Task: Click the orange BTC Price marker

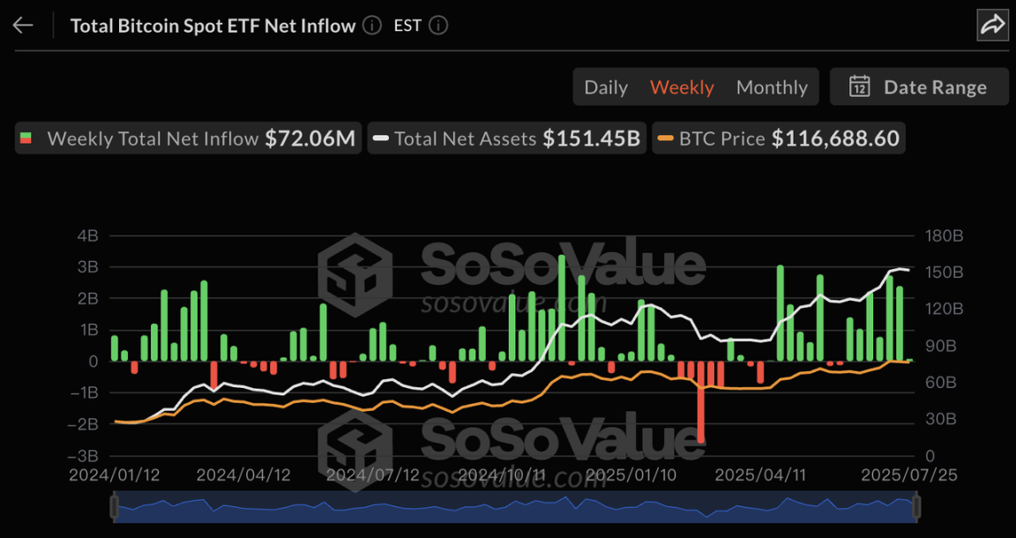Action: (666, 138)
